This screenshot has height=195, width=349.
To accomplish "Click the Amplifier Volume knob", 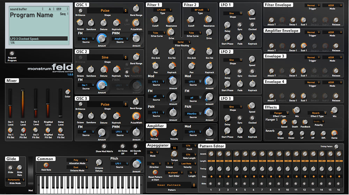I will (154, 133).
